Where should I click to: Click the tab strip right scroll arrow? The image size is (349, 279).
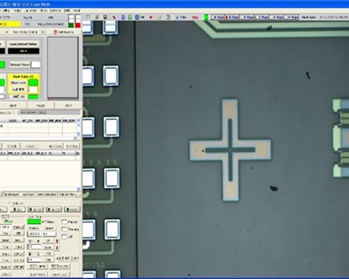80,195
